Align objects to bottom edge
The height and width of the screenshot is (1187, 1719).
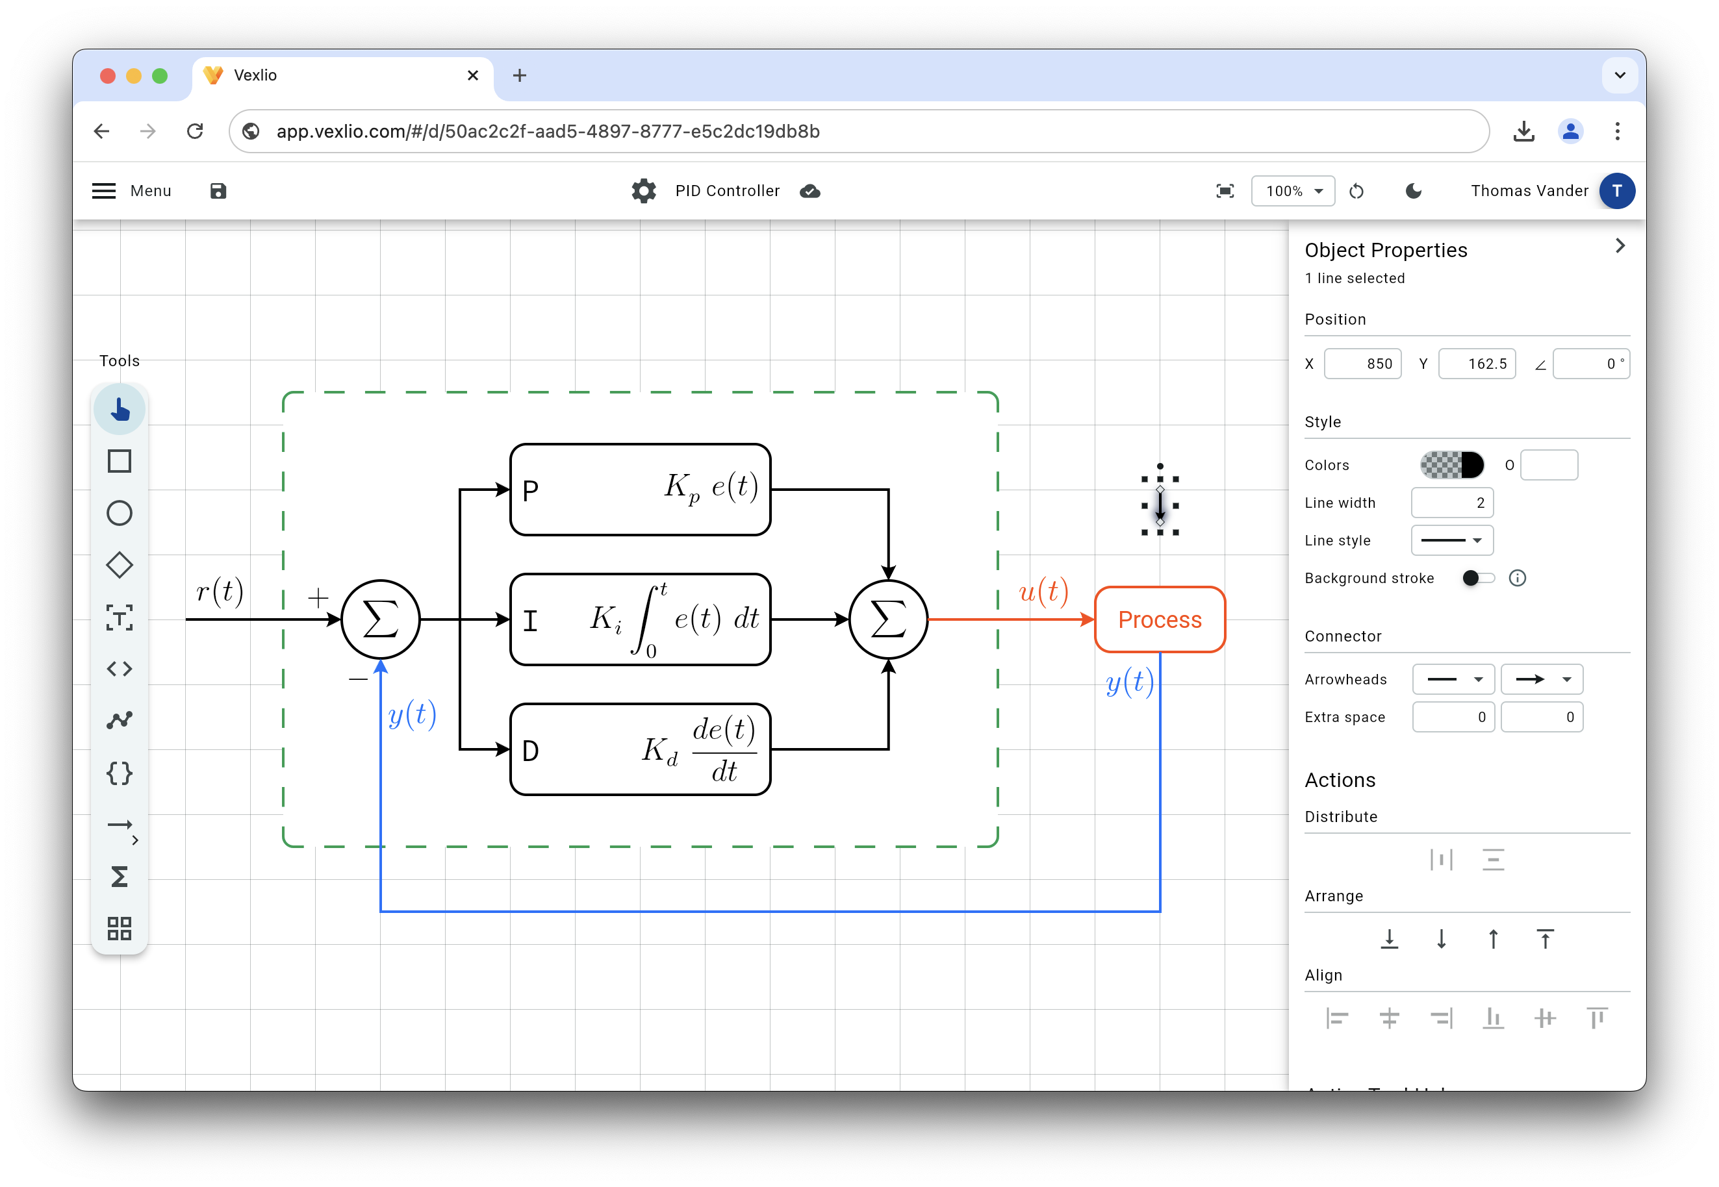point(1493,1018)
